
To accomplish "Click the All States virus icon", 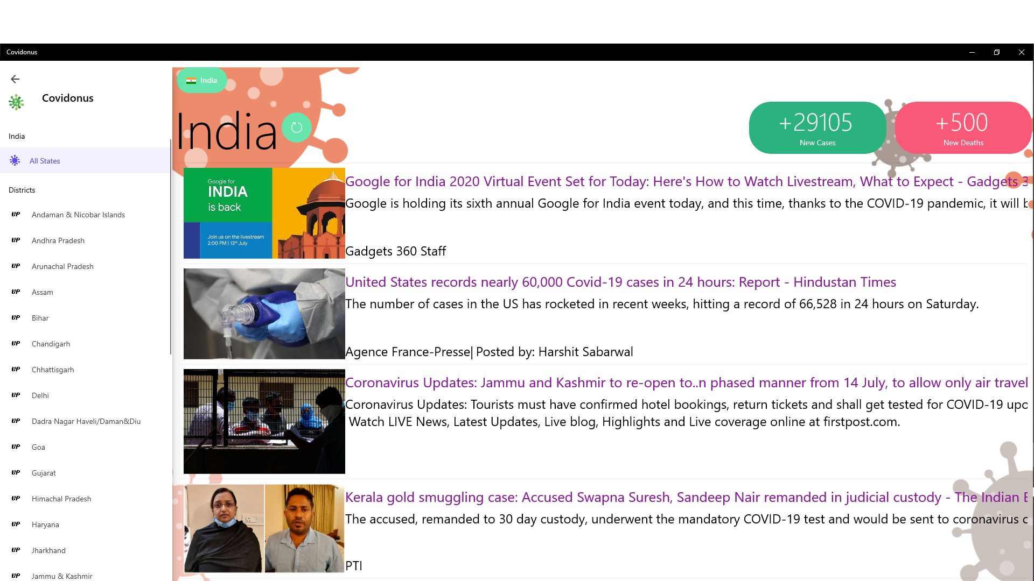I will 15,160.
